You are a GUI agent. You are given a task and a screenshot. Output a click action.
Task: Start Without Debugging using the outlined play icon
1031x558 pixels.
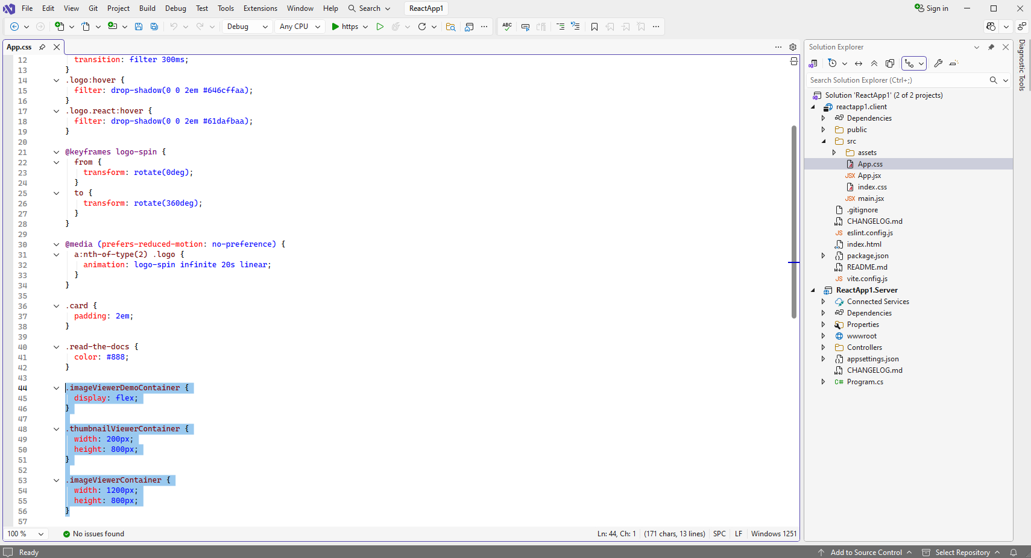380,27
